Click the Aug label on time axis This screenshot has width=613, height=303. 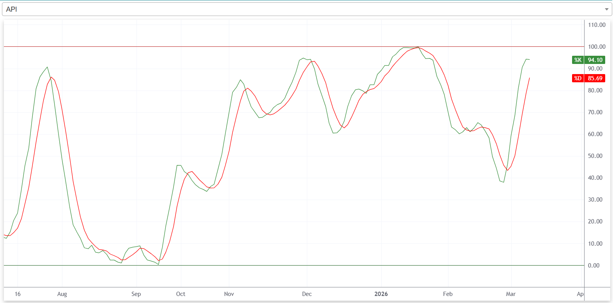(x=62, y=294)
